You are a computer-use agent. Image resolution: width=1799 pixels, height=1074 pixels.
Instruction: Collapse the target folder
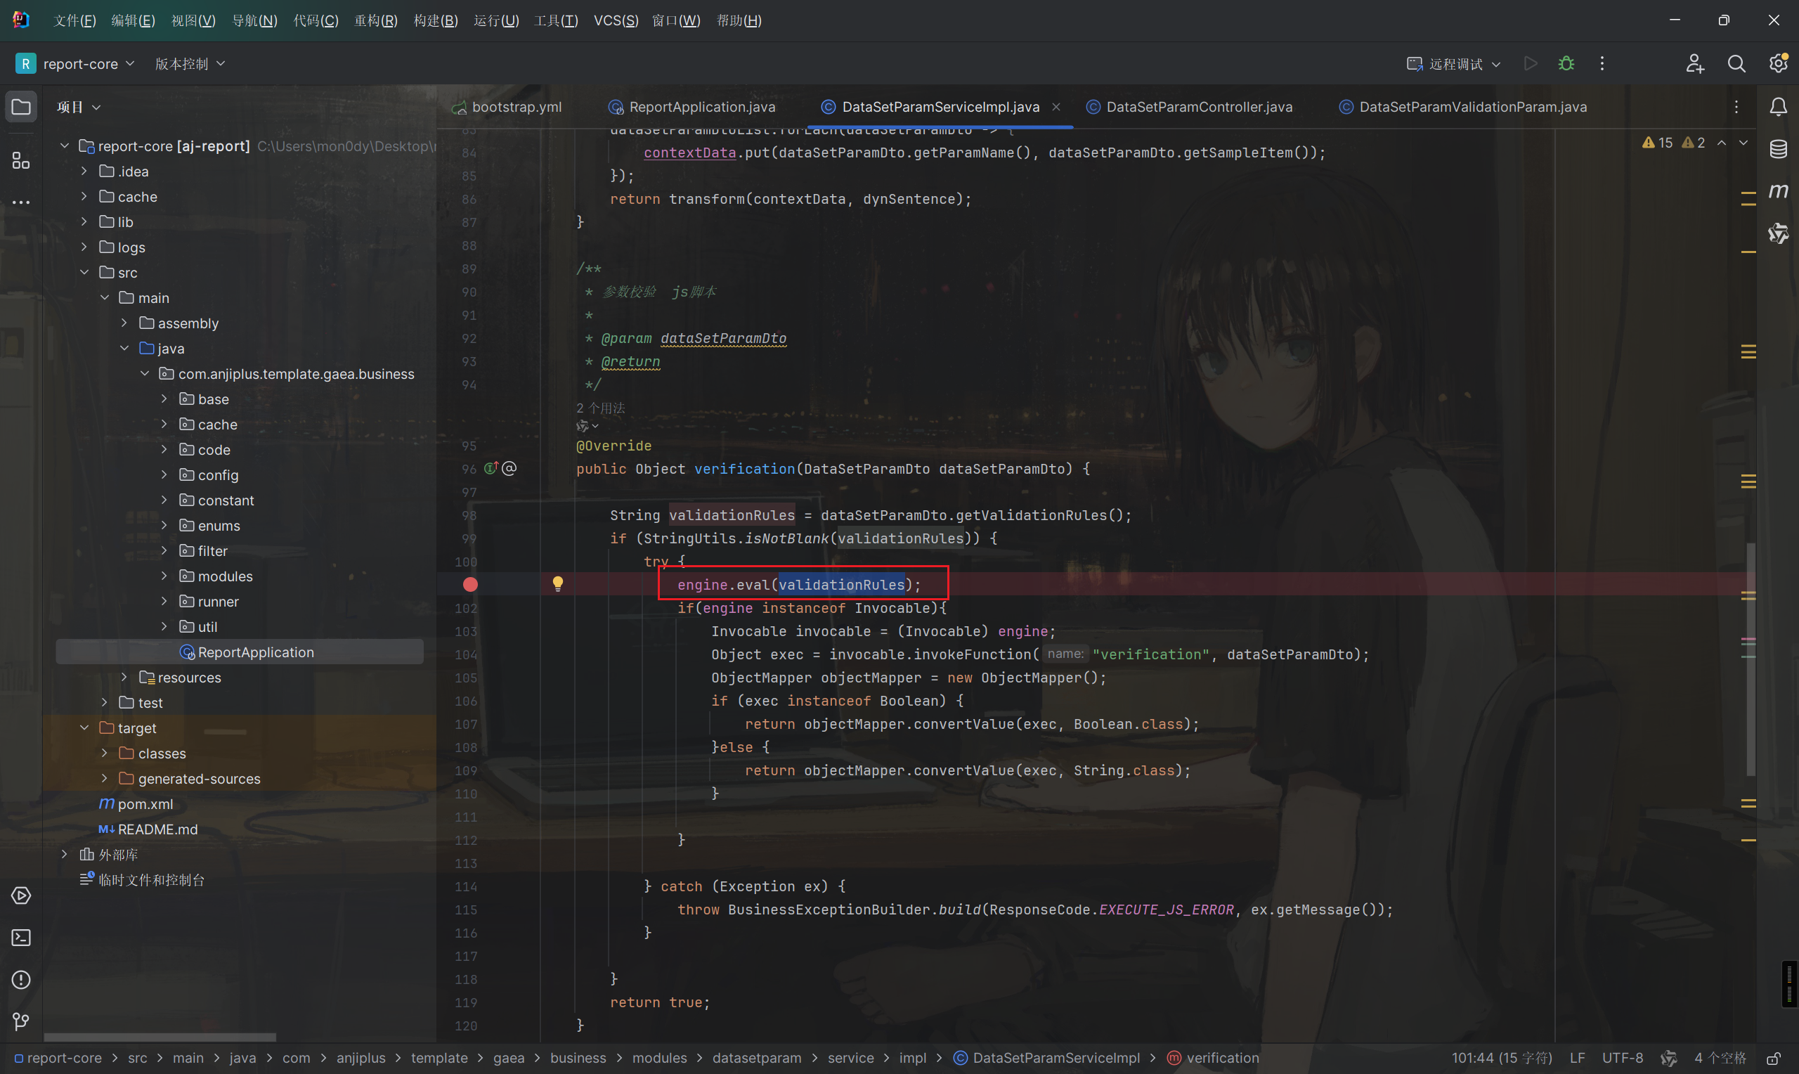click(x=84, y=727)
